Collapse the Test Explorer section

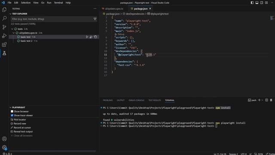(x=10, y=14)
